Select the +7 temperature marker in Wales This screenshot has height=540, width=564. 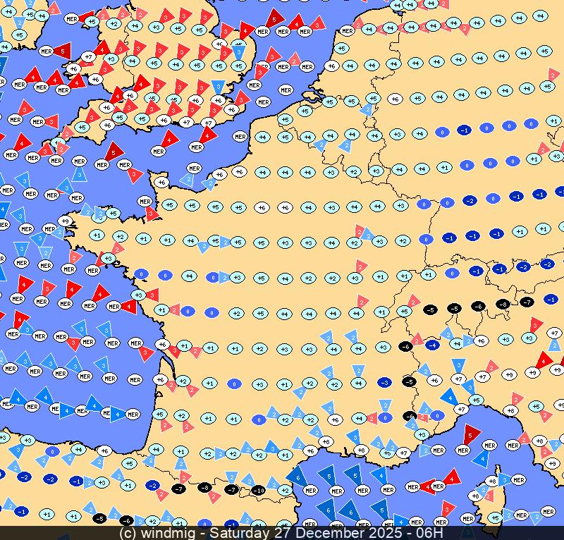tap(89, 56)
